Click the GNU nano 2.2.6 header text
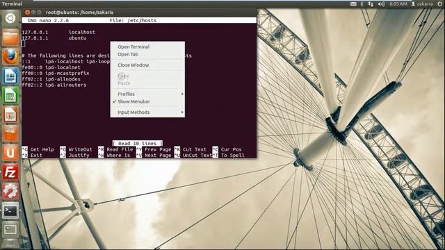 pyautogui.click(x=48, y=20)
